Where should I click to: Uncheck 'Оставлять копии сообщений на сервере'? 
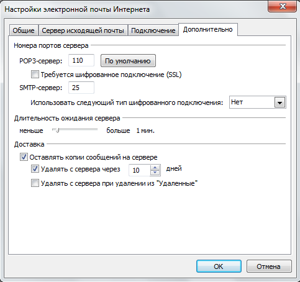(24, 157)
